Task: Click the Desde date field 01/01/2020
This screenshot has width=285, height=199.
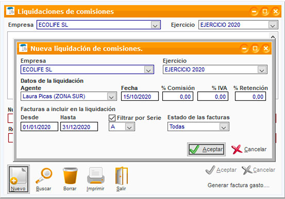Action: (x=40, y=126)
